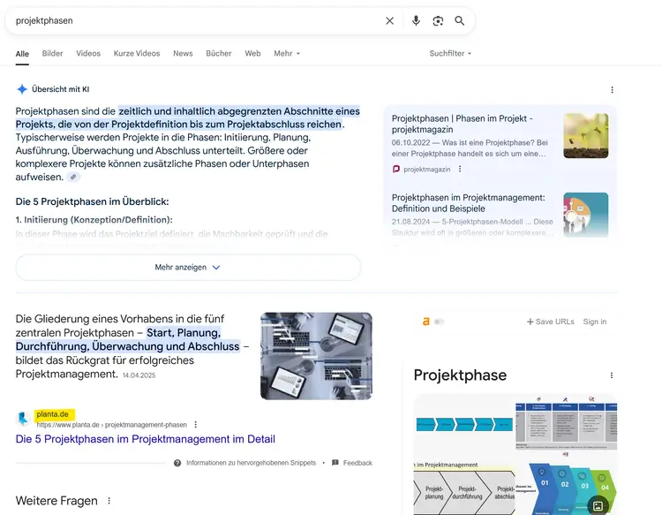662x515 pixels.
Task: Click the Feedback text link
Action: click(357, 463)
